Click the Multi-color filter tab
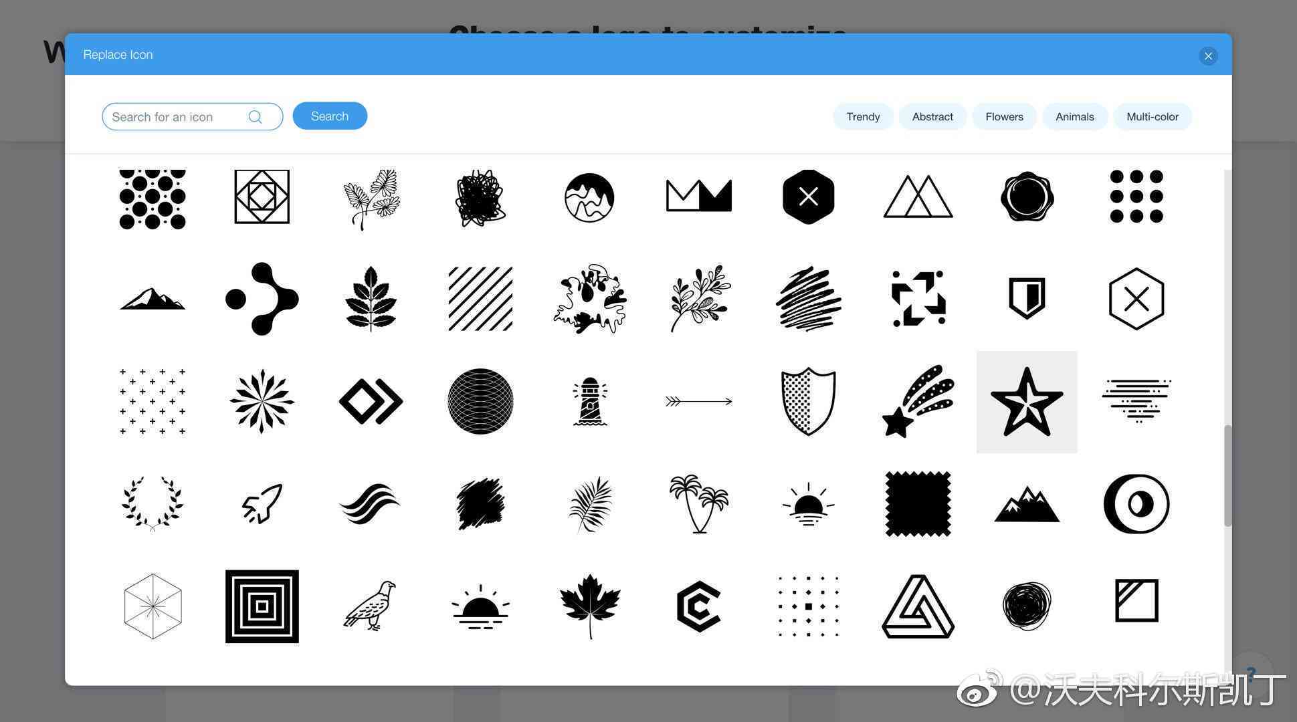 point(1152,116)
